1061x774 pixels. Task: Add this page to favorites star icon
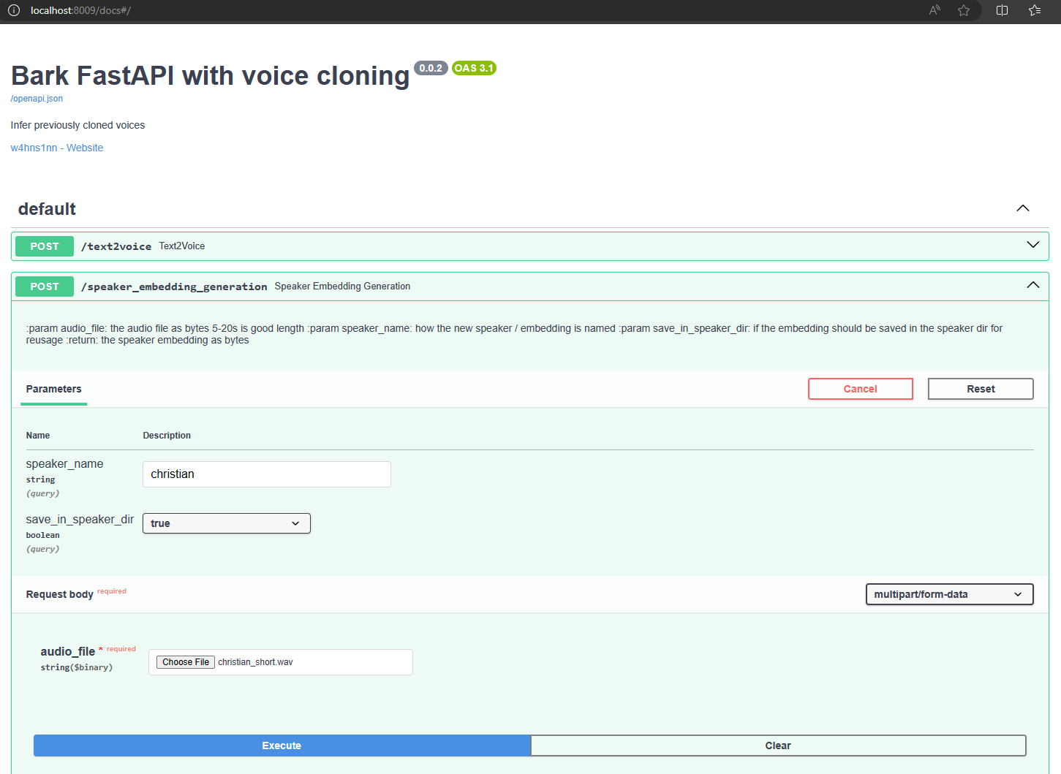pyautogui.click(x=964, y=10)
